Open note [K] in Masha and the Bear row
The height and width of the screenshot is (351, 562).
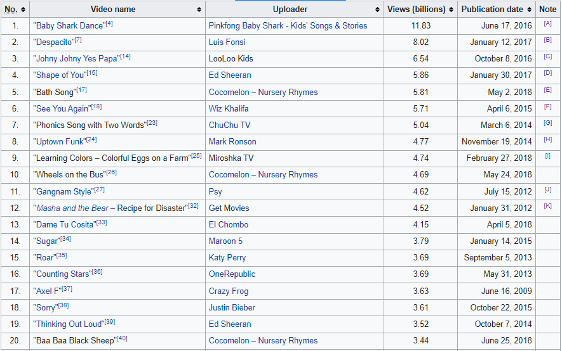click(x=547, y=206)
